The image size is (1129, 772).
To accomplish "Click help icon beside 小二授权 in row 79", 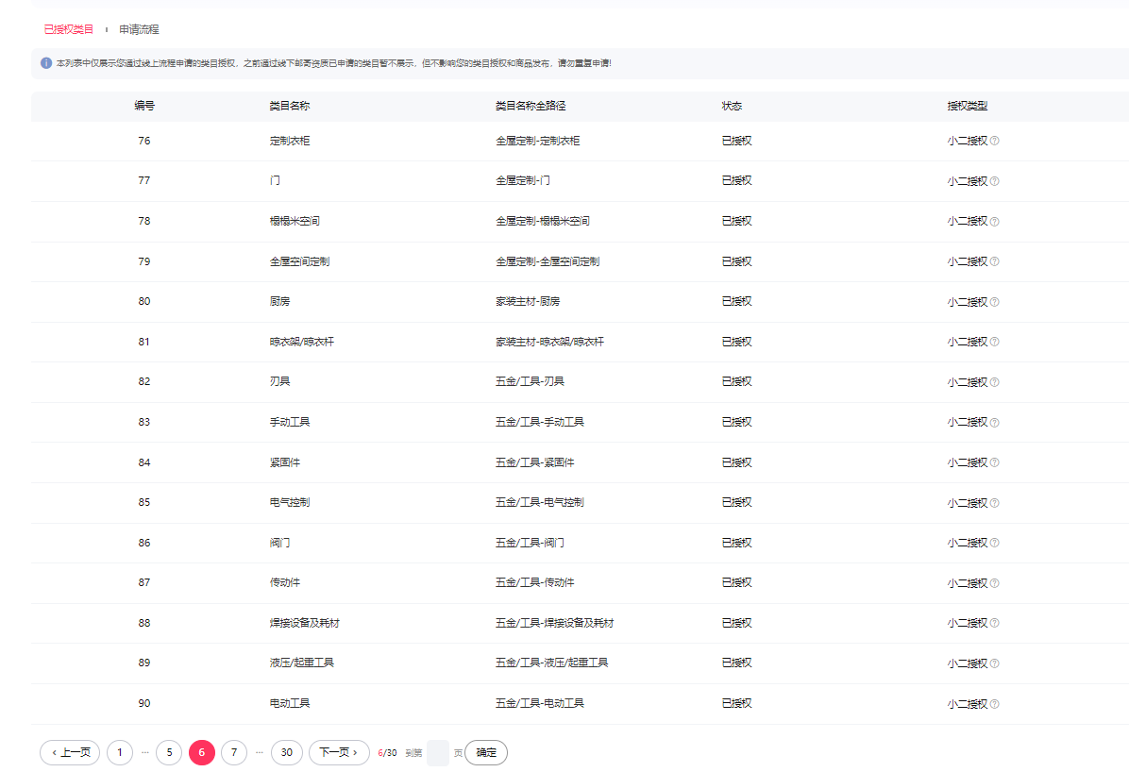I will click(994, 262).
